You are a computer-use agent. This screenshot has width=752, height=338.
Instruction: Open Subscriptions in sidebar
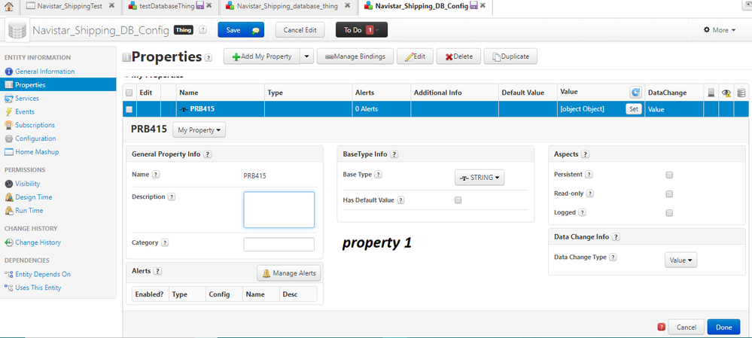[35, 125]
